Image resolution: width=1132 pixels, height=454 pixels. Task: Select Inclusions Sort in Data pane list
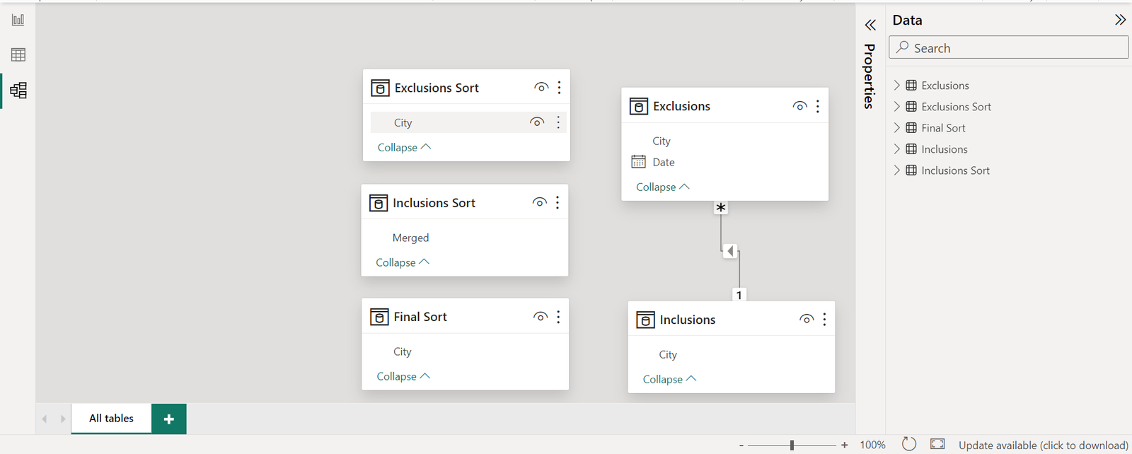click(x=955, y=170)
